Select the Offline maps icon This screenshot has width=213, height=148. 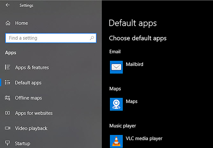(7, 98)
